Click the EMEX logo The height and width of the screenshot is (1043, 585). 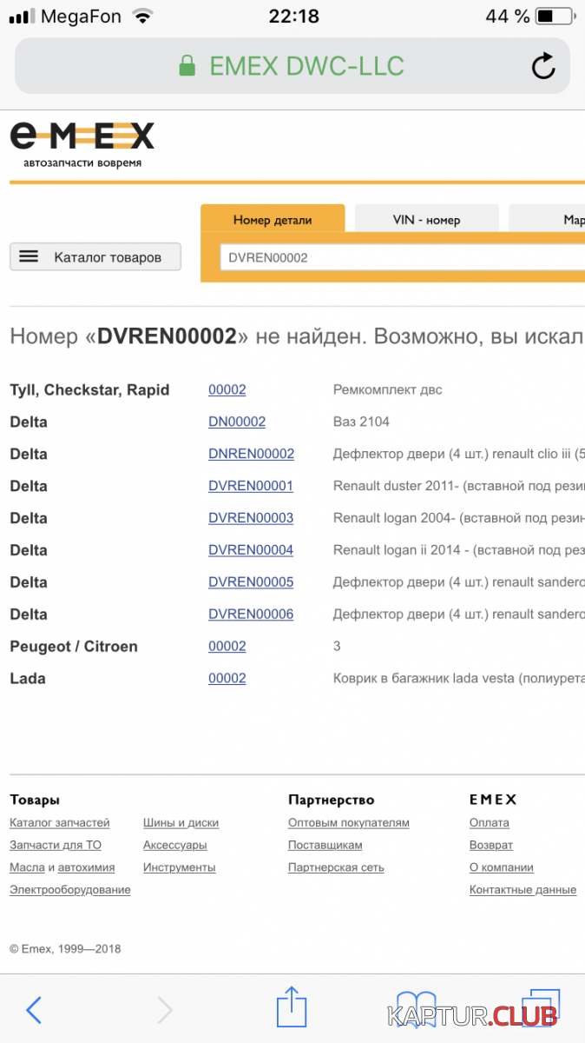(82, 144)
